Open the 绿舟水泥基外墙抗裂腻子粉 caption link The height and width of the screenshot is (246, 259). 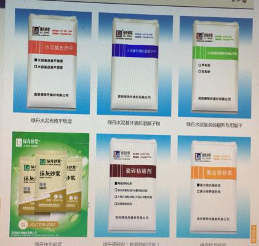tap(133, 123)
